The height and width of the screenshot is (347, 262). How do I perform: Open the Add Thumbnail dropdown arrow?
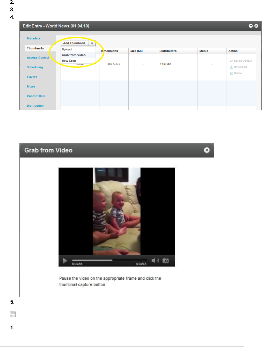click(92, 43)
